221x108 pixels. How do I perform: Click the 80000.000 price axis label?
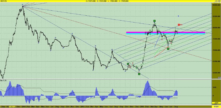pyautogui.click(x=217, y=28)
